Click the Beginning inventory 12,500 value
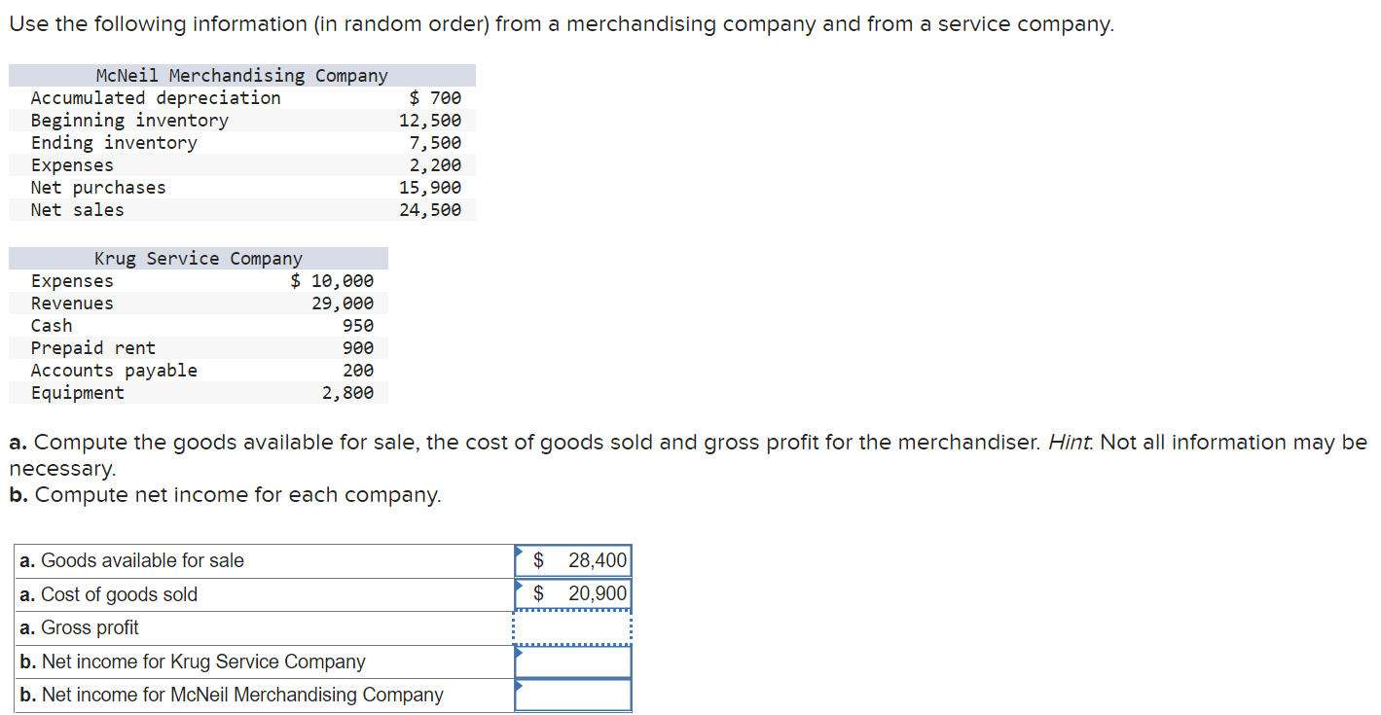This screenshot has height=715, width=1381. (430, 121)
